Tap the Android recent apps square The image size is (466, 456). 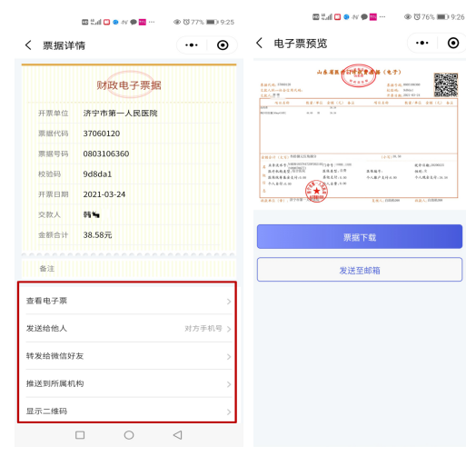[80, 435]
